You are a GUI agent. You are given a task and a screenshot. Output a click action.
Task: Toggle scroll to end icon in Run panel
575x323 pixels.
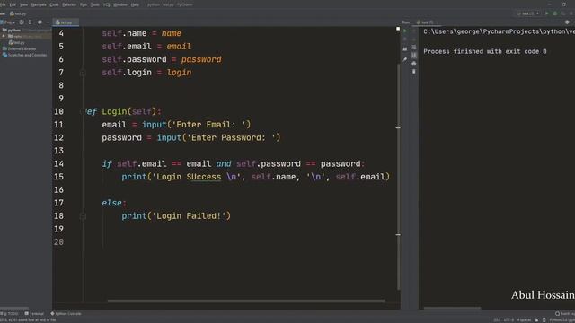(413, 56)
